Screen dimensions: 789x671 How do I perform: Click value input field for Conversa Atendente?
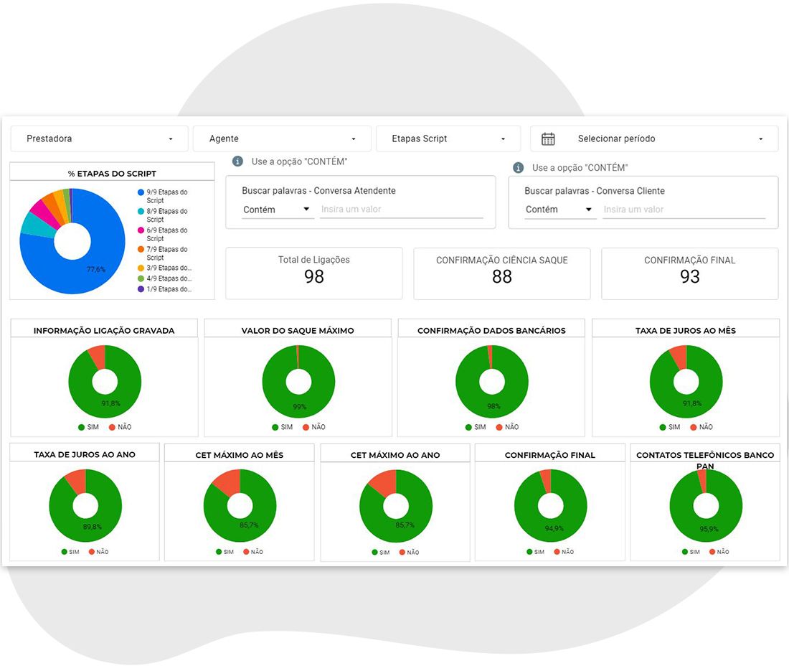[x=402, y=210]
